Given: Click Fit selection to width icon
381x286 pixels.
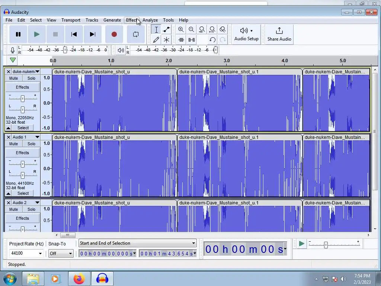Looking at the screenshot, I should point(202,30).
